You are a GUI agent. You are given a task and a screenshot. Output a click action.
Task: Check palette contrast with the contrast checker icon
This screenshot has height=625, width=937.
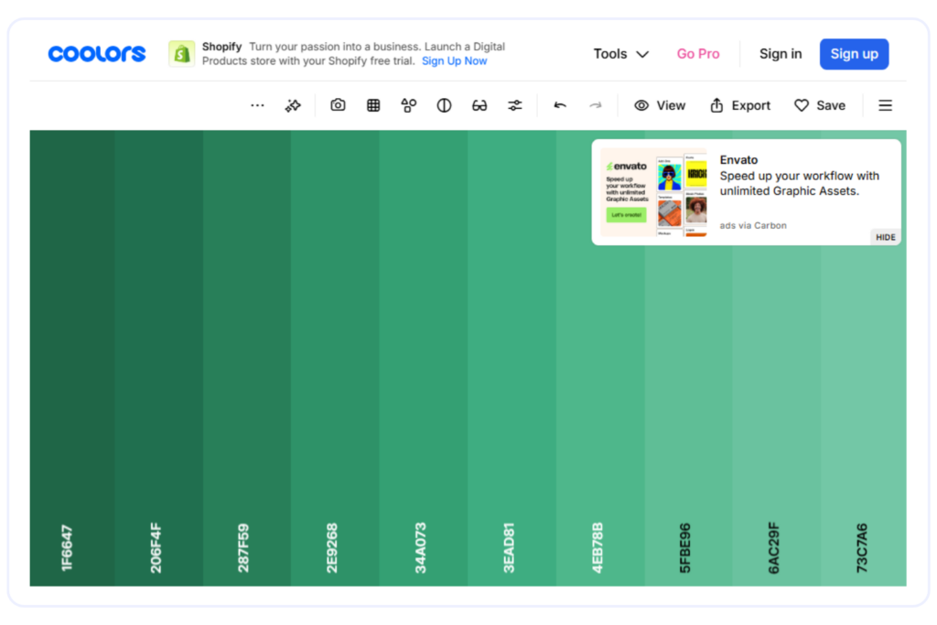(x=444, y=105)
